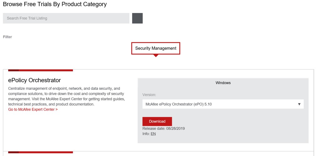Open the Go to McAfee Expert Center link
Viewport: 319px width, 156px height.
33,110
